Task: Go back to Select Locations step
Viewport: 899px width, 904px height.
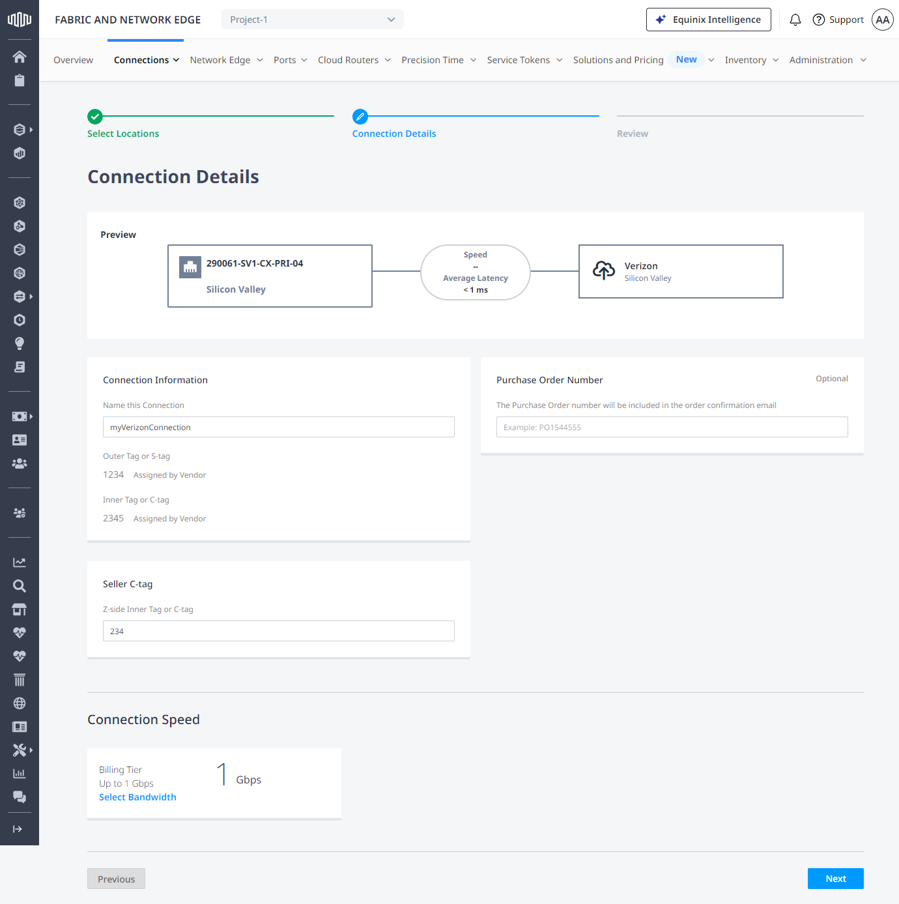Action: (123, 134)
